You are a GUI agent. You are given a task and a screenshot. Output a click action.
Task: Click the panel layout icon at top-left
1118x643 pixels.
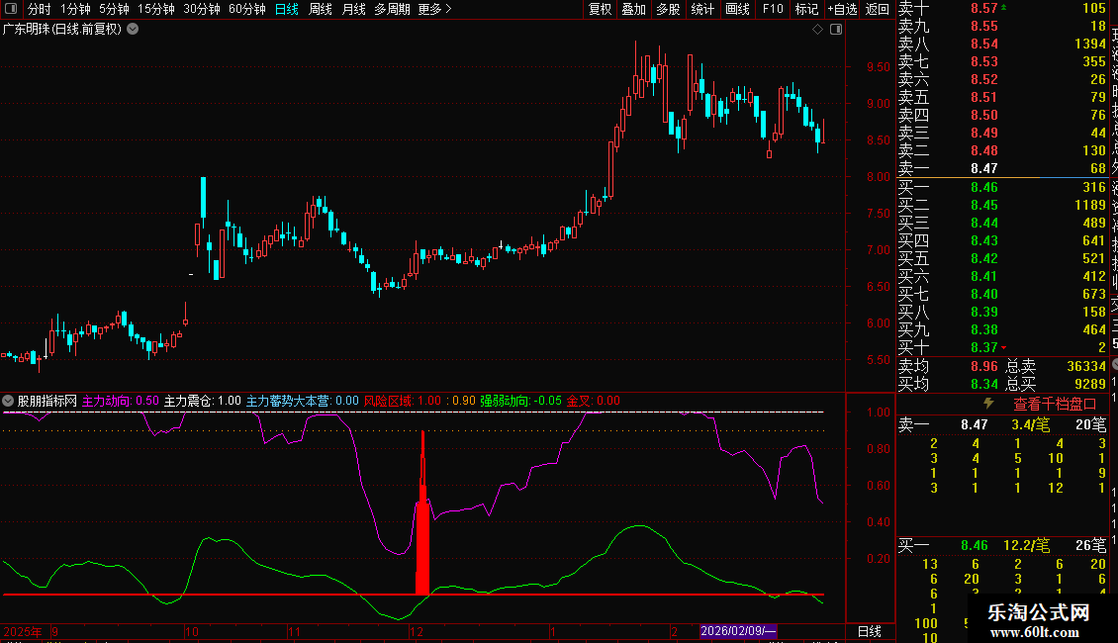pyautogui.click(x=12, y=9)
